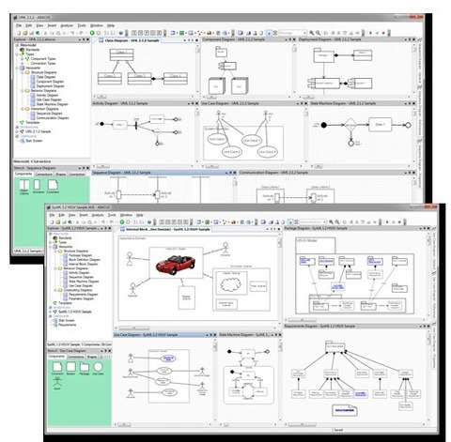Click the open folder icon in UML toolbar
The width and height of the screenshot is (451, 442).
coord(24,33)
